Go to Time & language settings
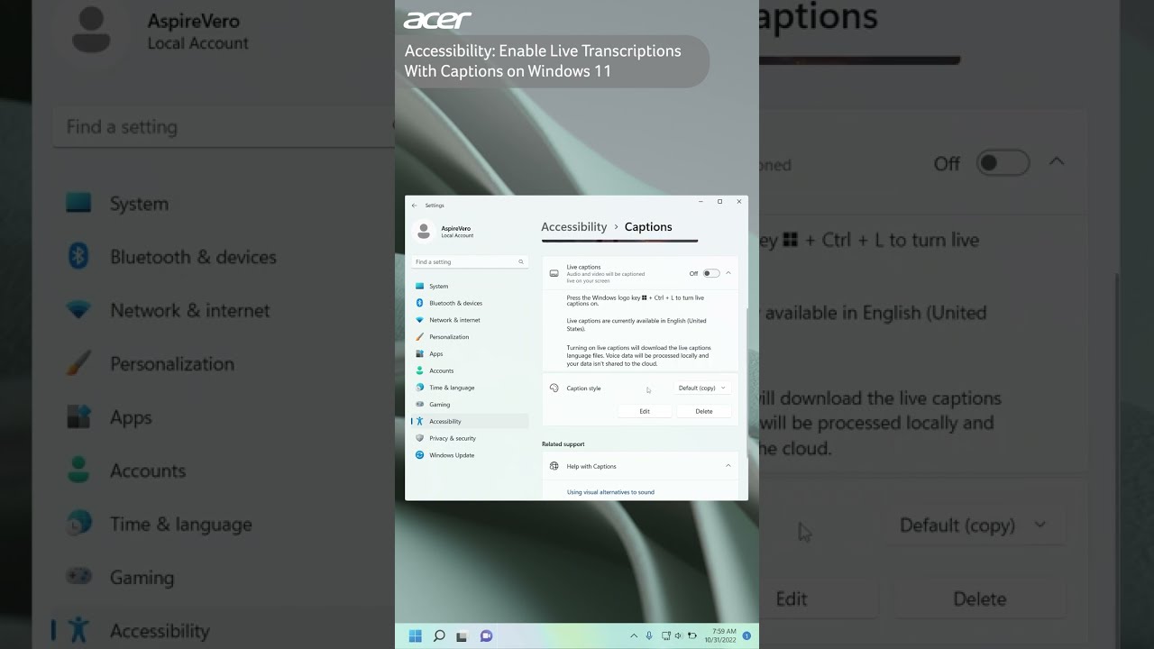 469,388
